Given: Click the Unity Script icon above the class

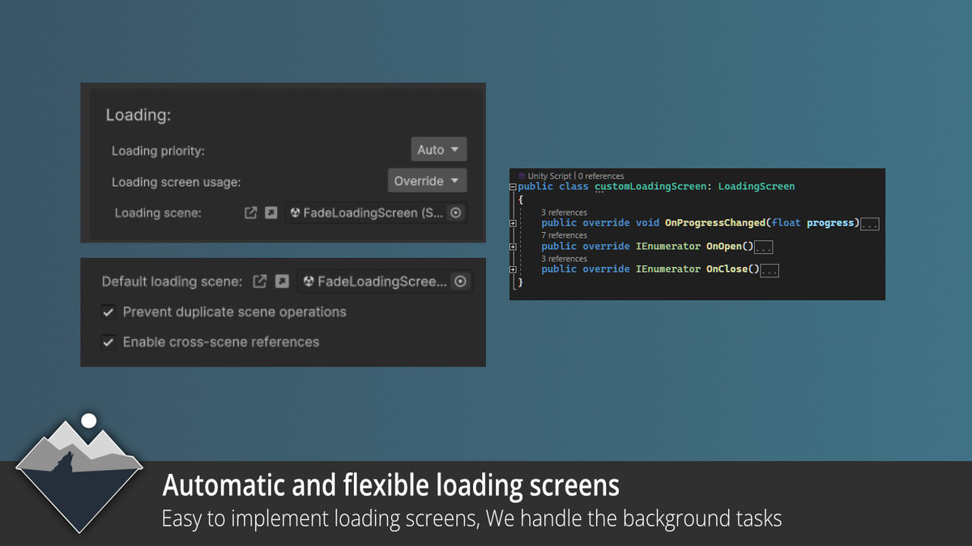Looking at the screenshot, I should pyautogui.click(x=520, y=176).
